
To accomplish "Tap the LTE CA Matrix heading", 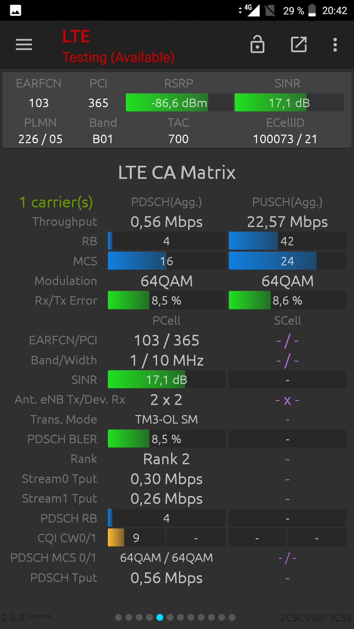I will [x=177, y=172].
